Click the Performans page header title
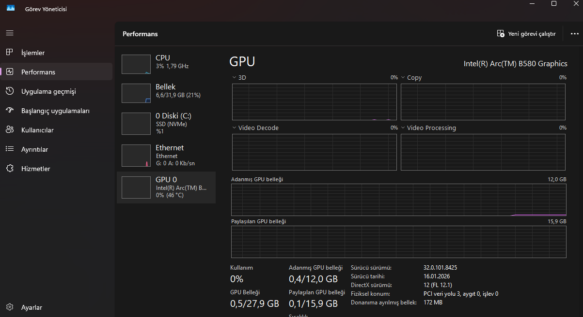This screenshot has height=317, width=583. (x=140, y=34)
